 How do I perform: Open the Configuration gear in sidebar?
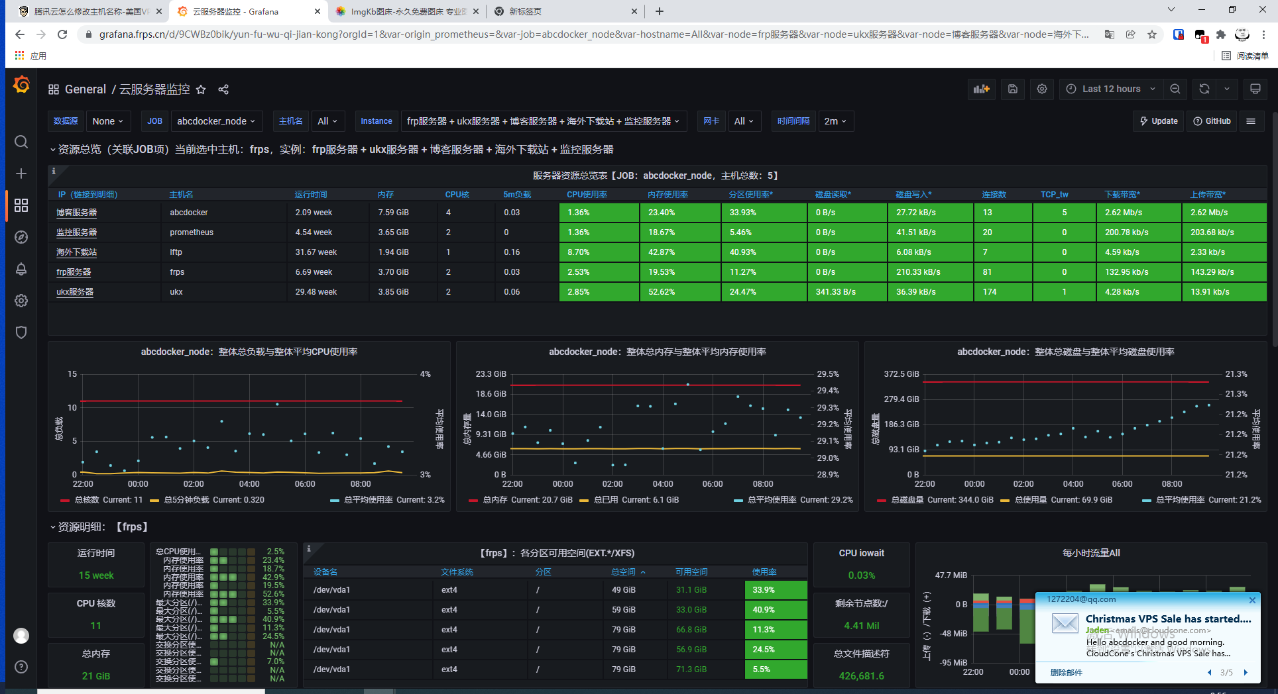[21, 301]
